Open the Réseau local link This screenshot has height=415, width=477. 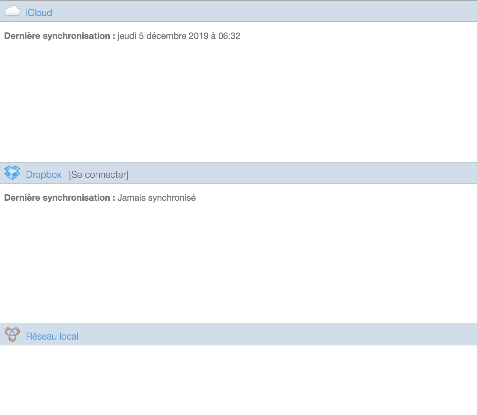click(52, 336)
